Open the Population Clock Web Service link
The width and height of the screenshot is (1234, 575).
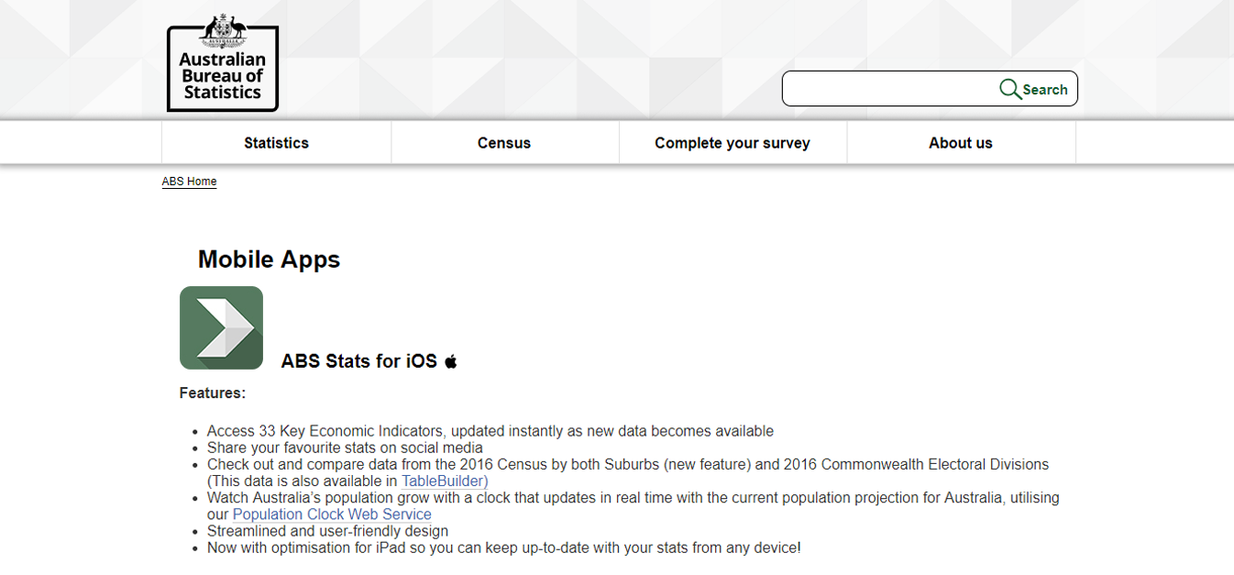[332, 514]
